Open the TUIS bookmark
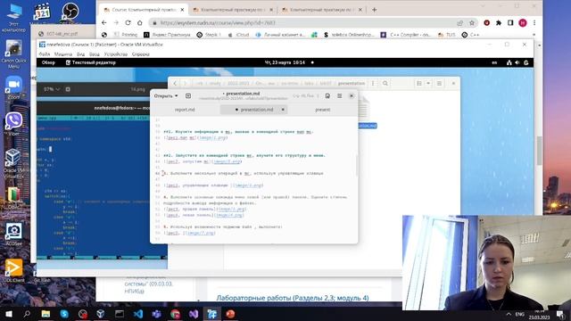The image size is (571, 321). pos(446,35)
